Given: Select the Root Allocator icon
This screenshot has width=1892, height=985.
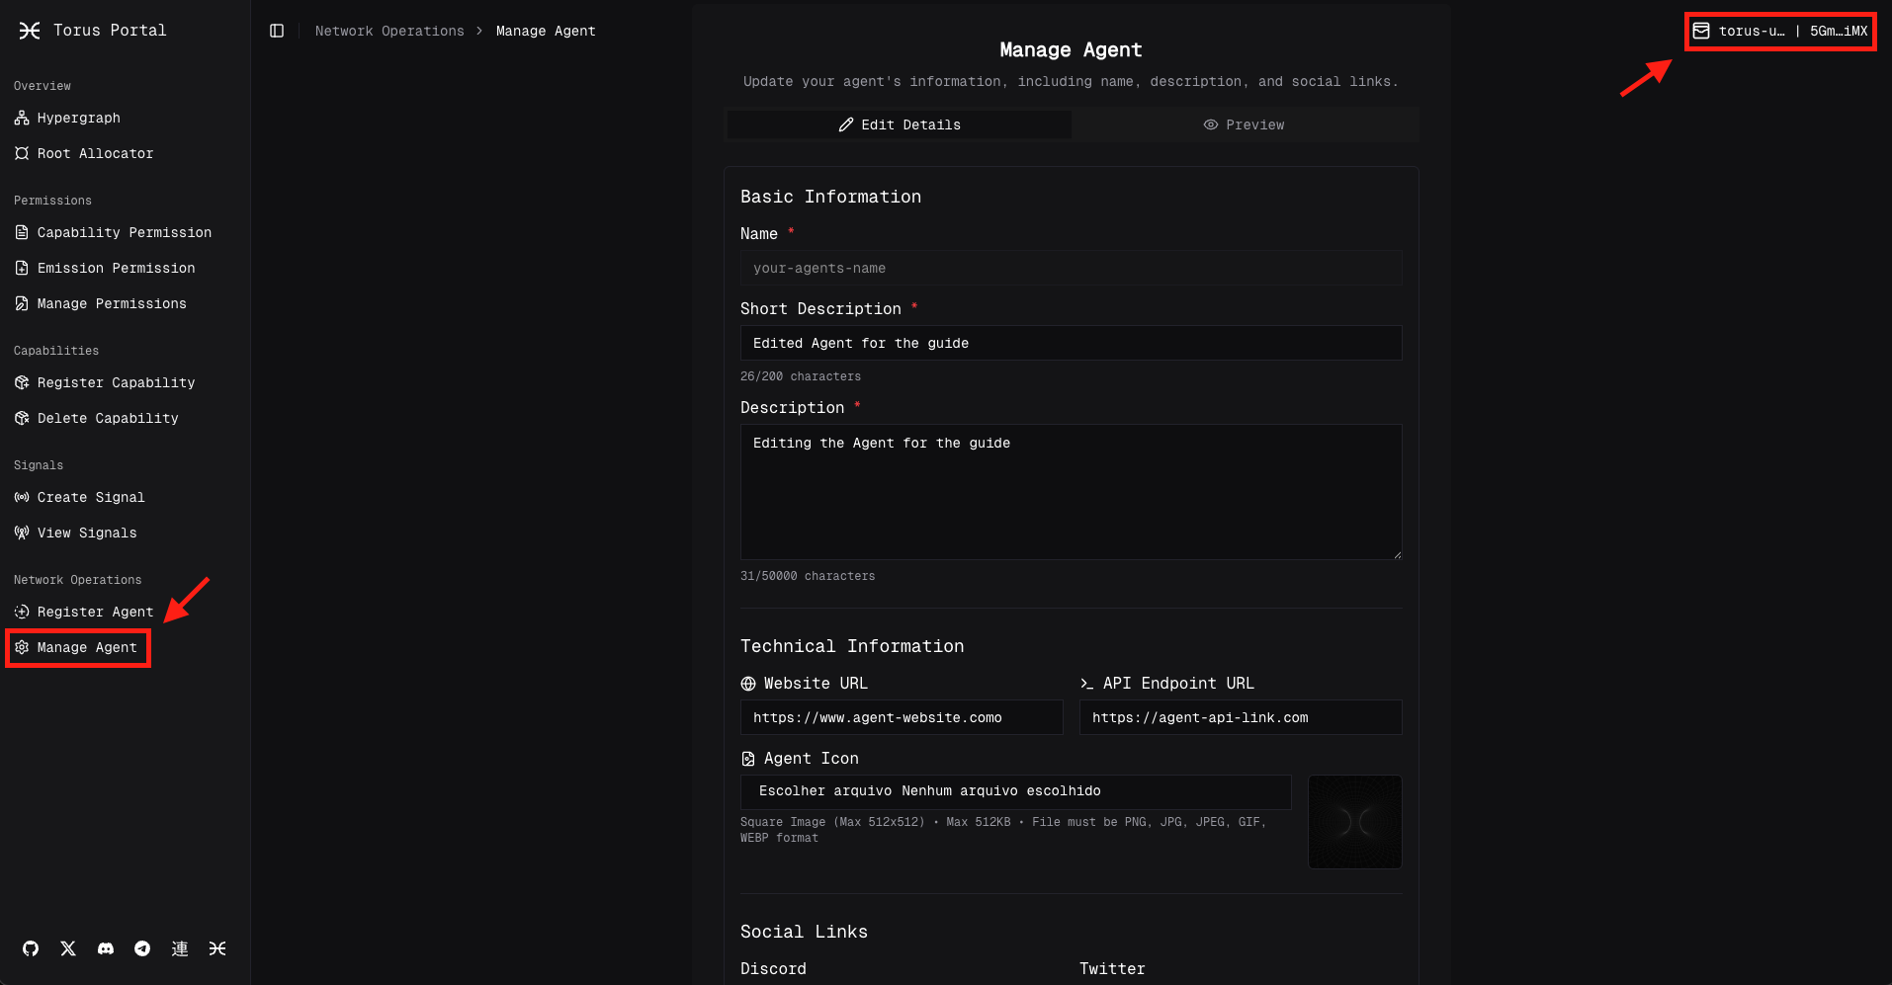Looking at the screenshot, I should (x=22, y=153).
